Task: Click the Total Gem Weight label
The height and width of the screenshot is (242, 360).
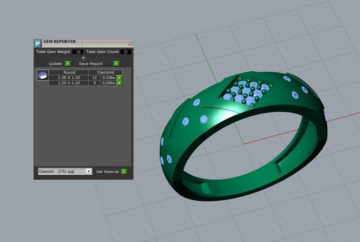Action: pos(53,52)
